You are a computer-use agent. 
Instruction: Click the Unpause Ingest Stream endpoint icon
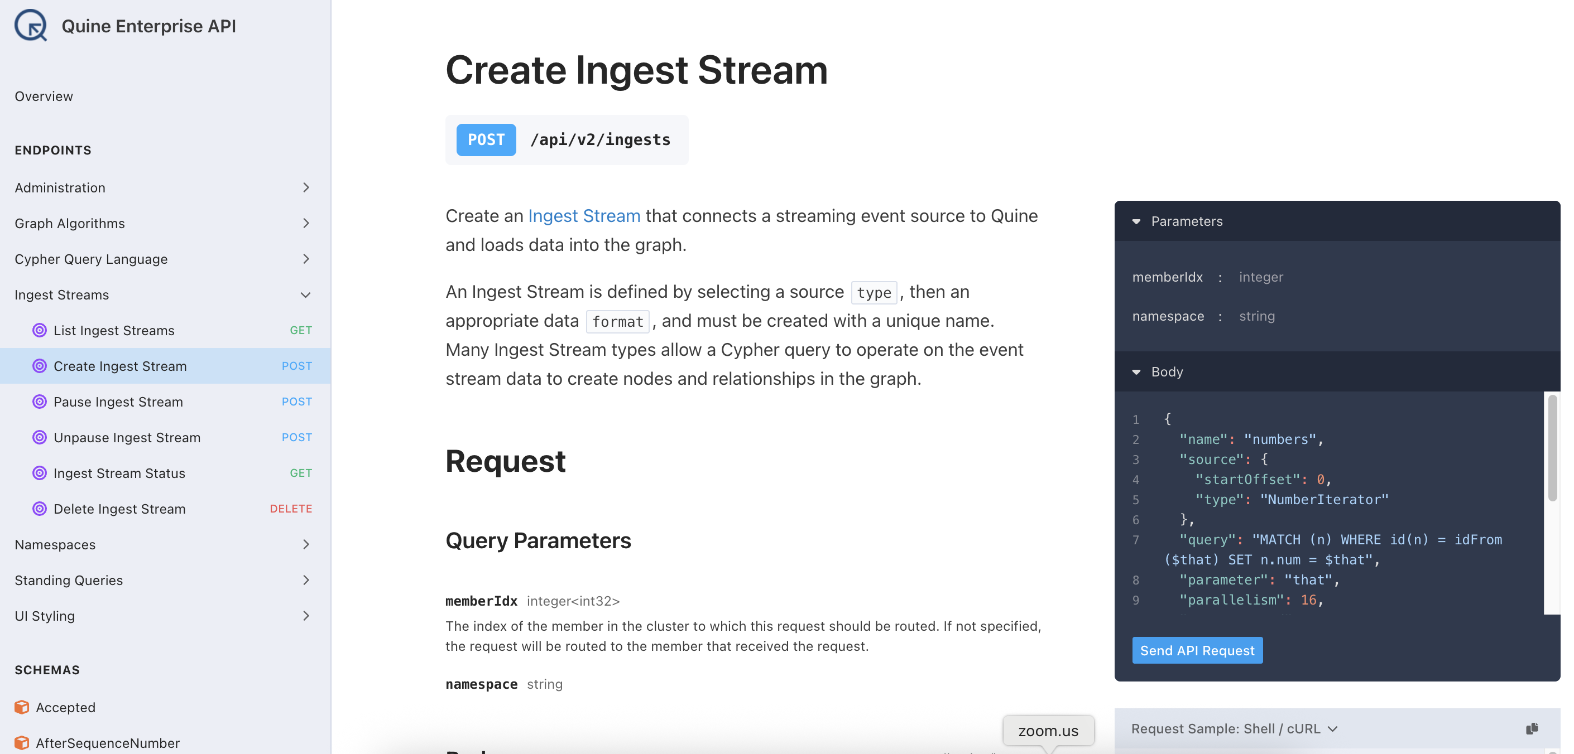(x=40, y=437)
